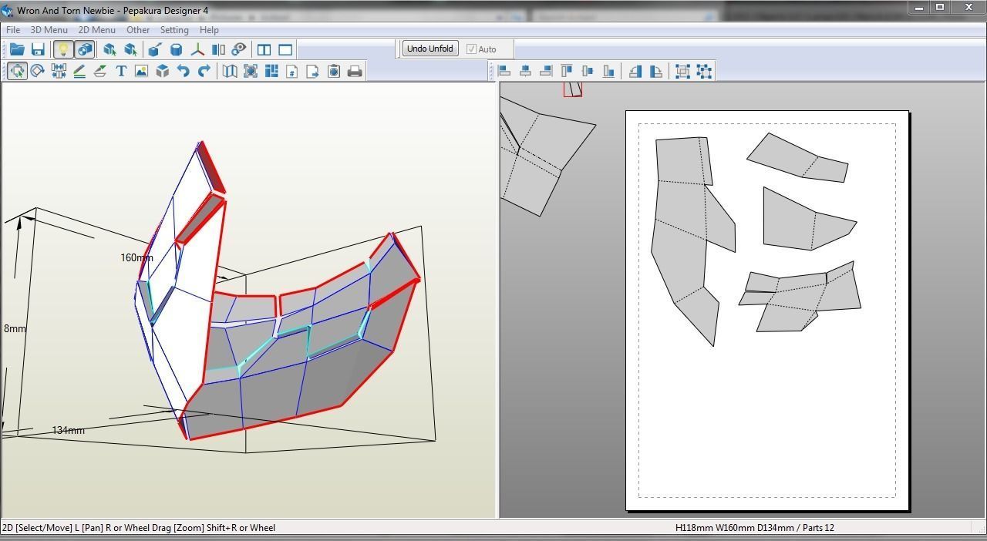Show the 3D axes icon
This screenshot has height=541, width=987.
coord(197,49)
